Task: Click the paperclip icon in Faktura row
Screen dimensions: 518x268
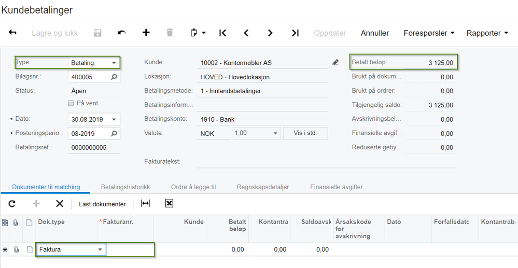Action: click(x=16, y=250)
